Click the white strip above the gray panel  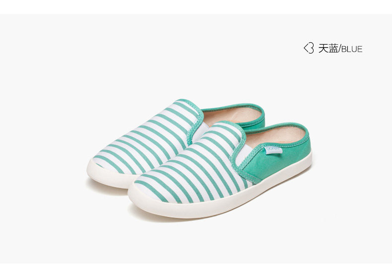coord(196,7)
